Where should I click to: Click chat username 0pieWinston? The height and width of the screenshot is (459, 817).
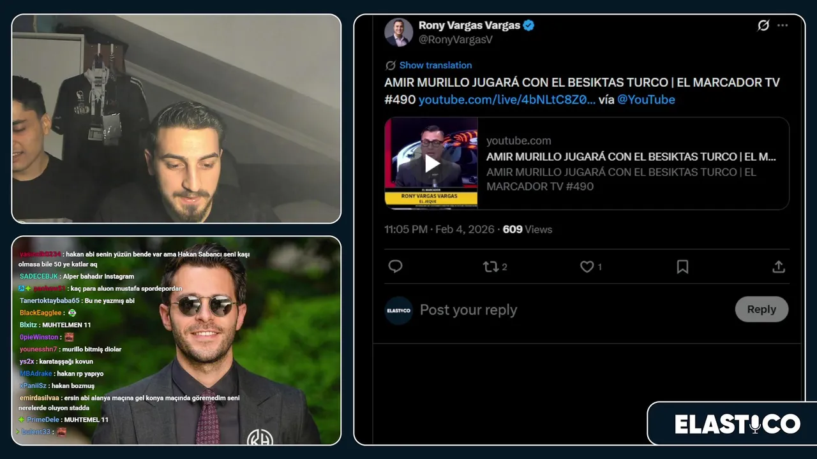tap(39, 337)
